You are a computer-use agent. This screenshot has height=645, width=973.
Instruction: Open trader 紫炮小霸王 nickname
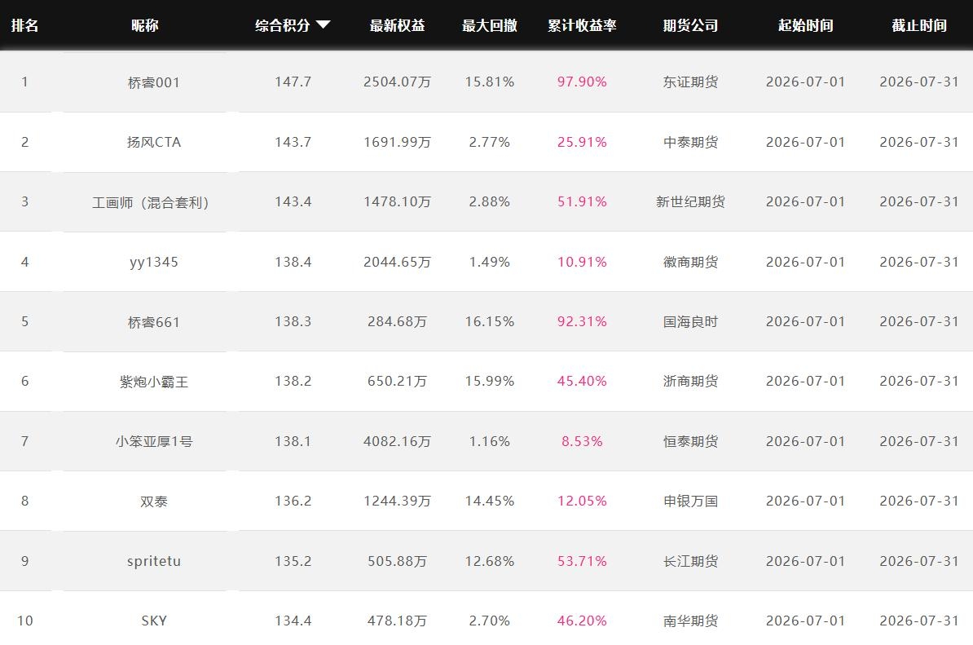point(154,382)
